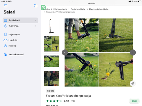Viewport: 142px width, 106px height.
Task: Select the four-photo collage thumbnail
Action: pyautogui.click(x=51, y=44)
